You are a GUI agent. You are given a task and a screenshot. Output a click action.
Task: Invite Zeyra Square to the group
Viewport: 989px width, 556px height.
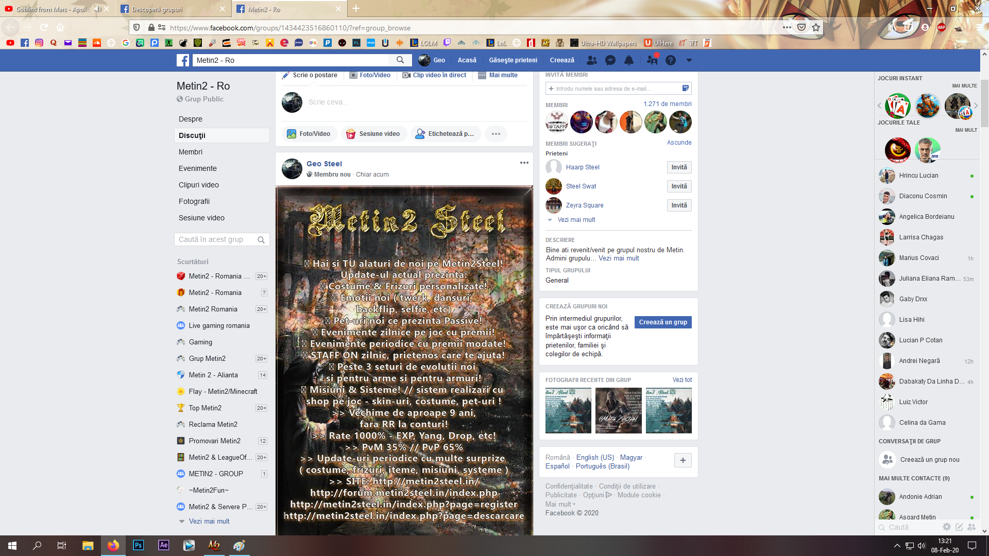679,205
